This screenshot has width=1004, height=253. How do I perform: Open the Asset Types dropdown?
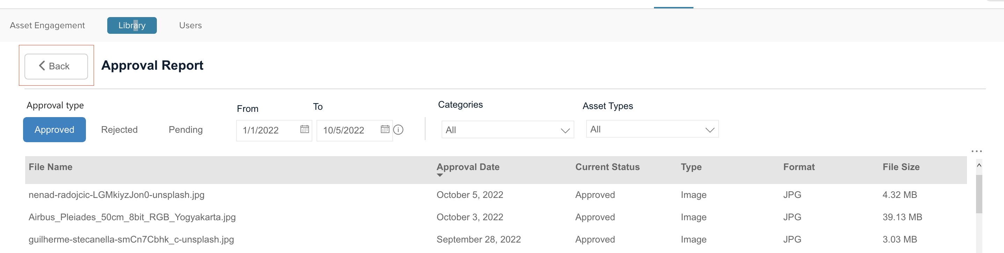[652, 129]
